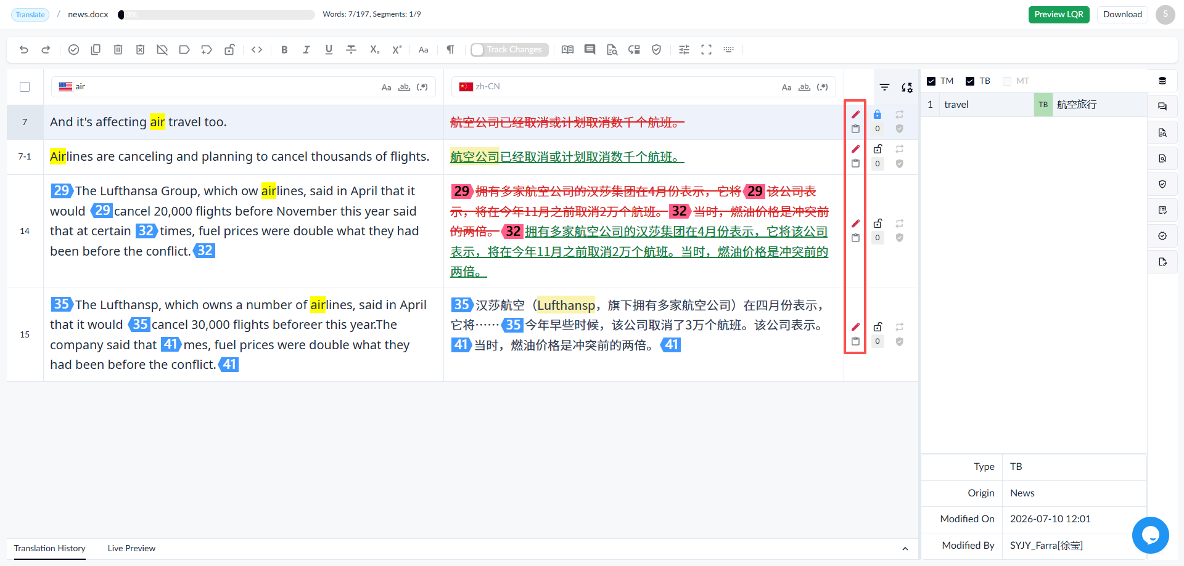The width and height of the screenshot is (1184, 566).
Task: Redo the last undone edit
Action: (46, 50)
